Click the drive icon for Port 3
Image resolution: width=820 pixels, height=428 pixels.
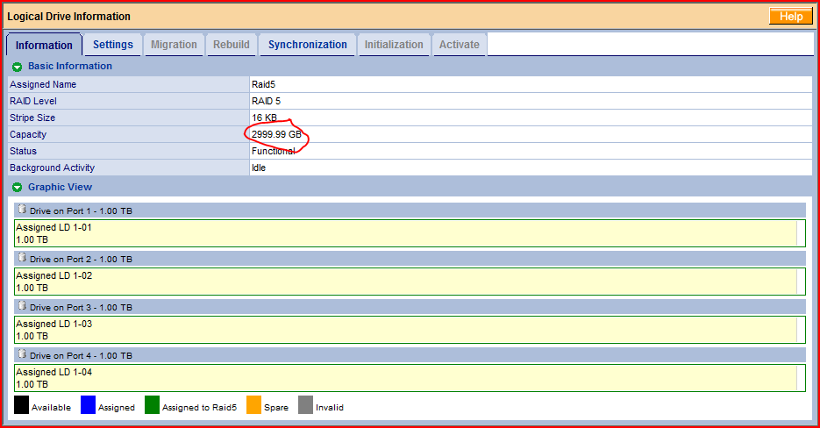tap(23, 306)
